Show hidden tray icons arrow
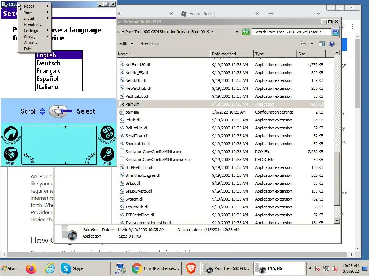369x276 pixels. pyautogui.click(x=310, y=268)
